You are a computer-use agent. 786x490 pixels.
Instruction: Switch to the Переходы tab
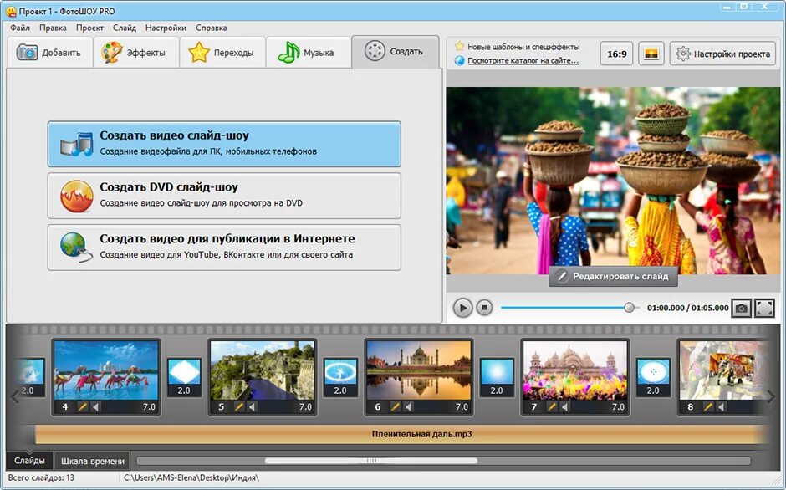[222, 52]
